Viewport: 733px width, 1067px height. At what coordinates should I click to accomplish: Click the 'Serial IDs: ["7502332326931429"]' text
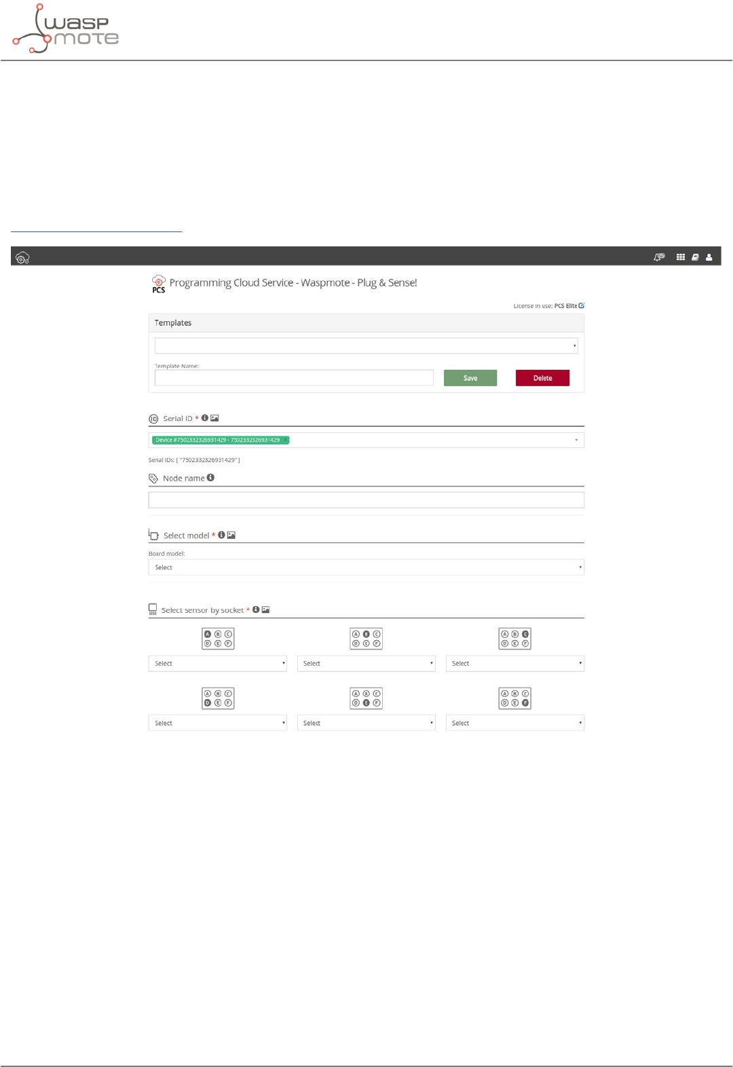[194, 460]
